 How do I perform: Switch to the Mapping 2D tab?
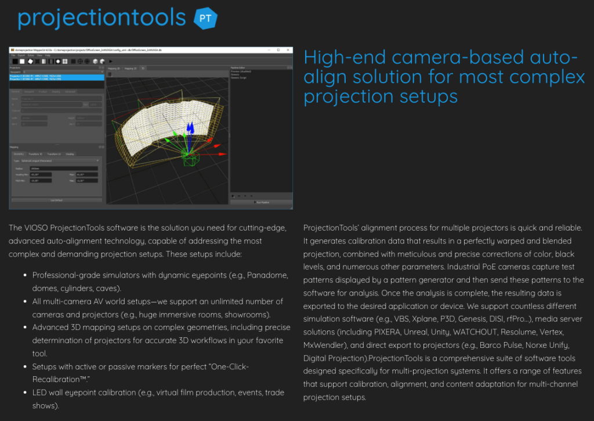pyautogui.click(x=131, y=68)
